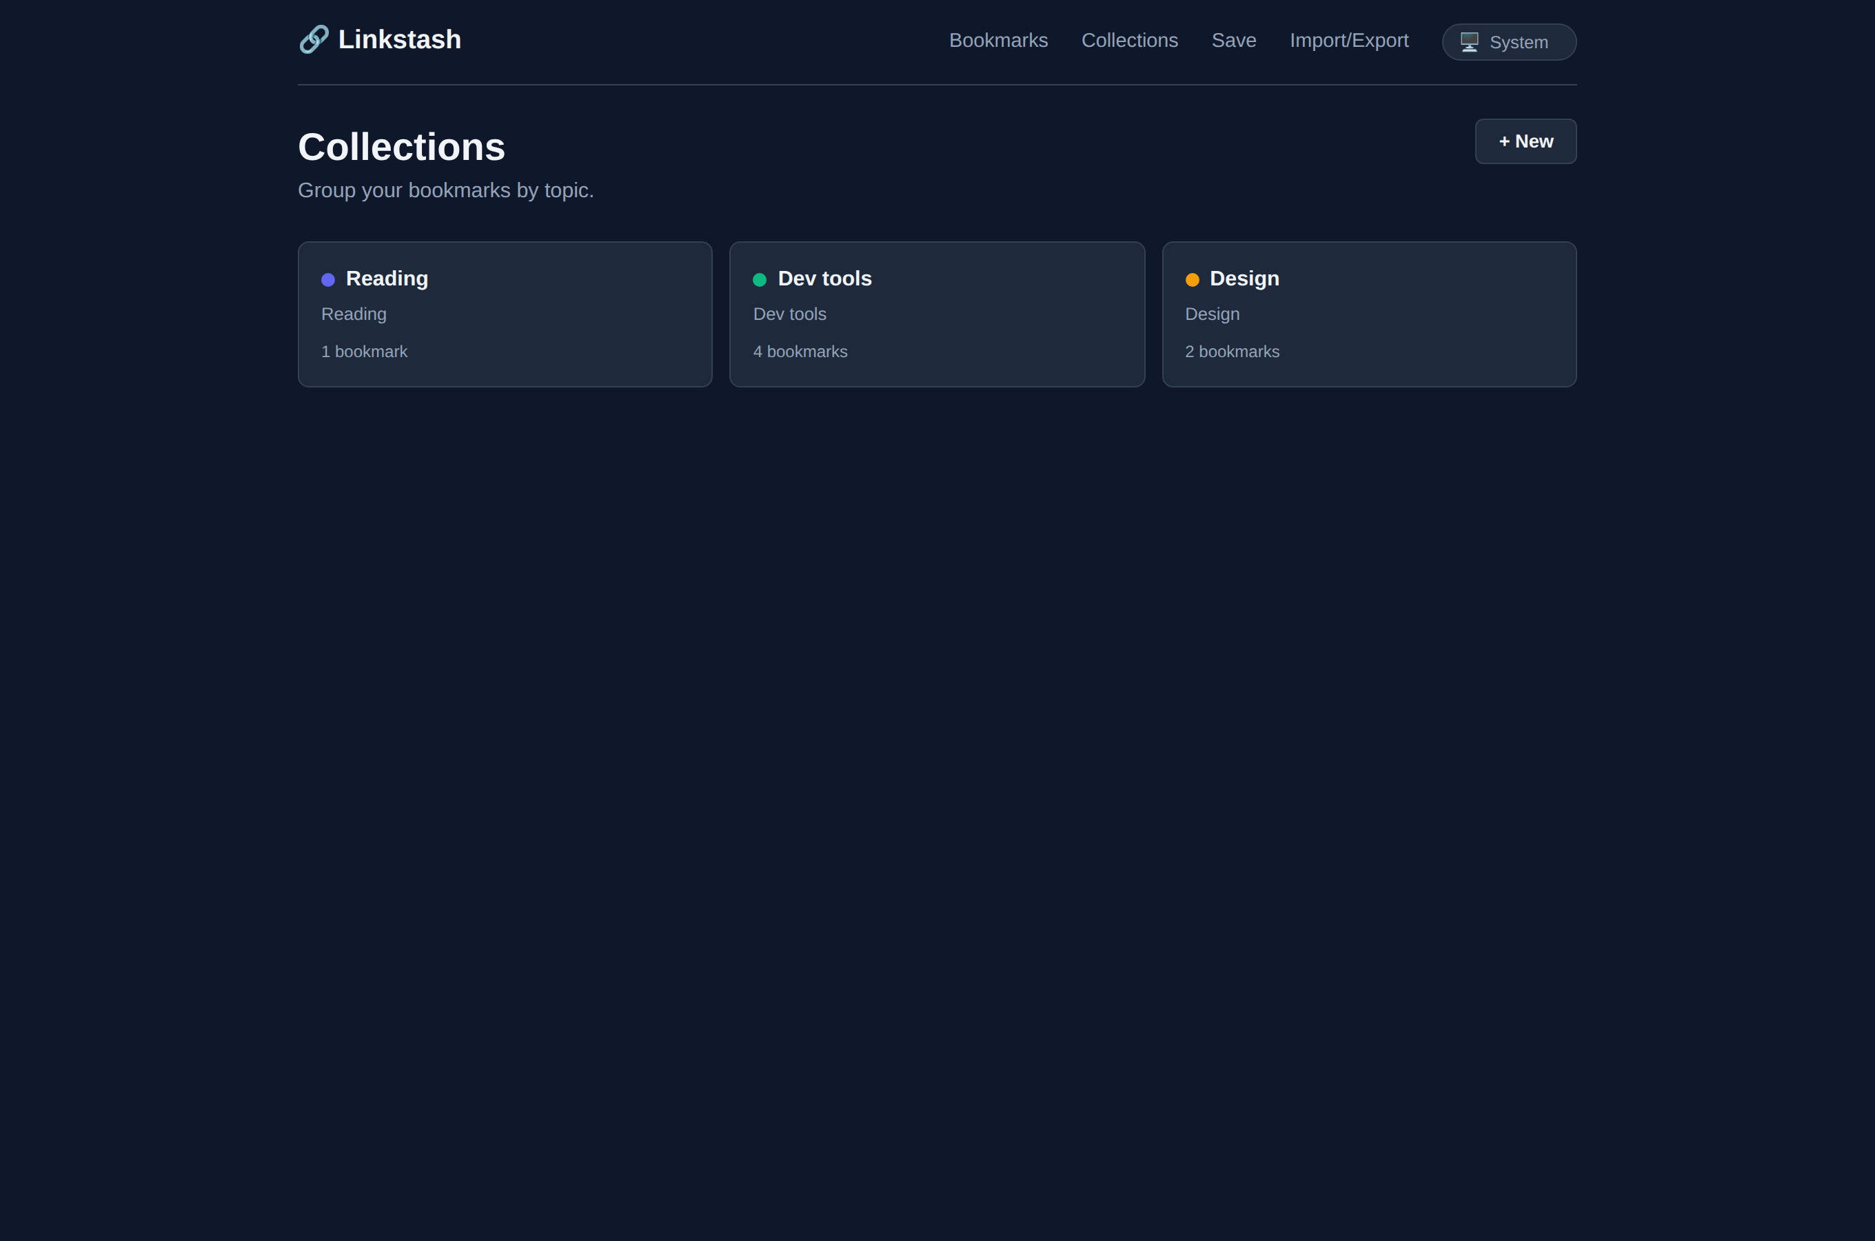Click the purple dot on Reading card
This screenshot has height=1241, width=1875.
point(328,279)
